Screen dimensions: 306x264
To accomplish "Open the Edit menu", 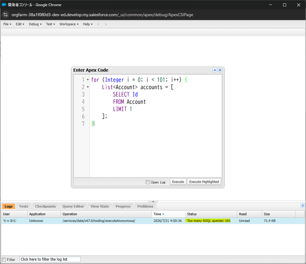I will 20,24.
